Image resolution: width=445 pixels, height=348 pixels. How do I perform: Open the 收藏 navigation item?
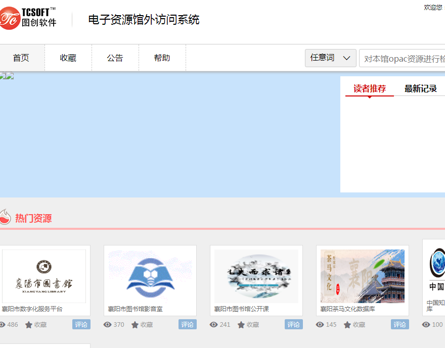click(x=68, y=58)
